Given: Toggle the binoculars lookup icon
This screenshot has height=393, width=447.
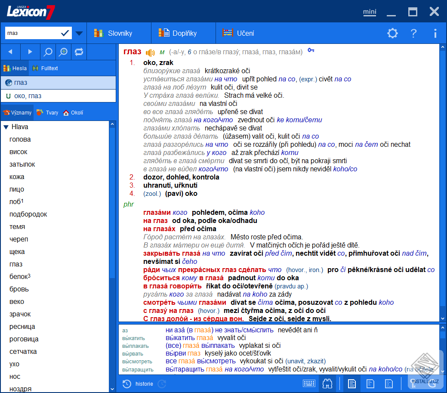Looking at the screenshot, I should pos(327,384).
